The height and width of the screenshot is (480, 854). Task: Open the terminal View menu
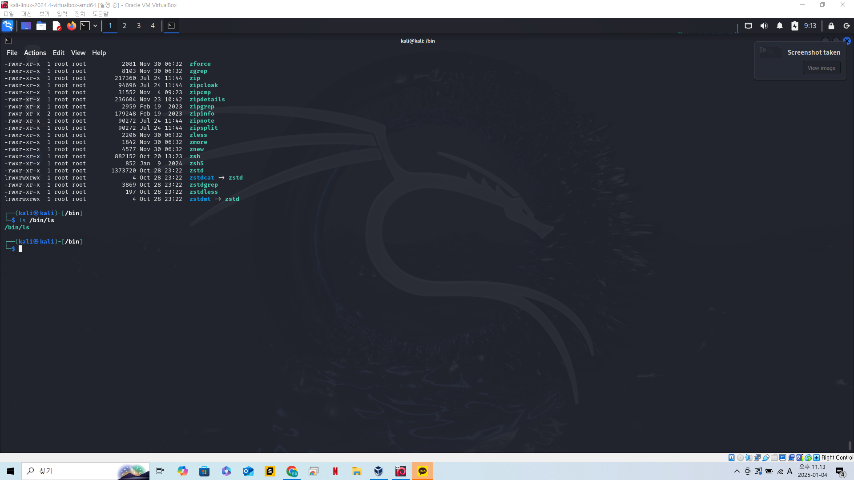point(78,52)
